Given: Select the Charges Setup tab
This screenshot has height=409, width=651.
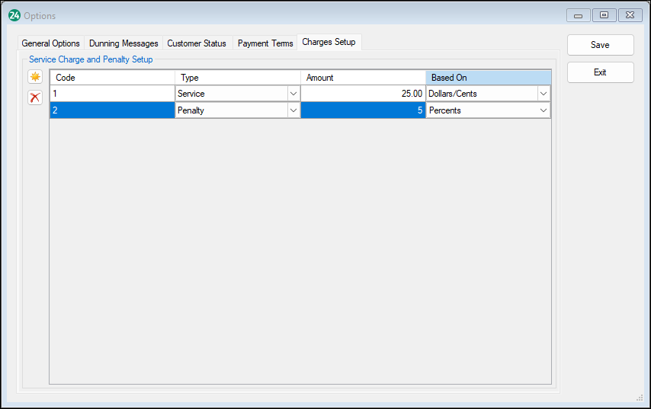Looking at the screenshot, I should (329, 42).
